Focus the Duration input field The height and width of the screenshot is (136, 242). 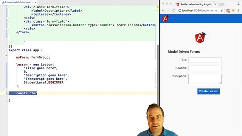click(205, 68)
